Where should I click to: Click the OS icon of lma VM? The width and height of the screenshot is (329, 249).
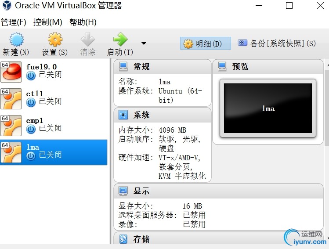[x=11, y=152]
